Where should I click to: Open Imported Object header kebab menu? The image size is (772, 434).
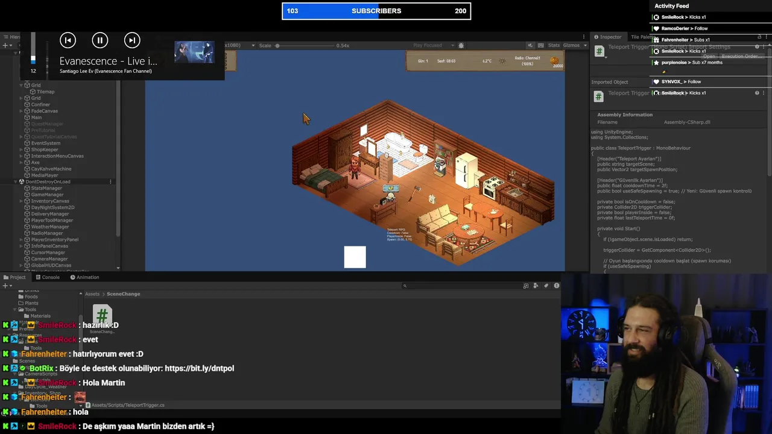click(764, 93)
